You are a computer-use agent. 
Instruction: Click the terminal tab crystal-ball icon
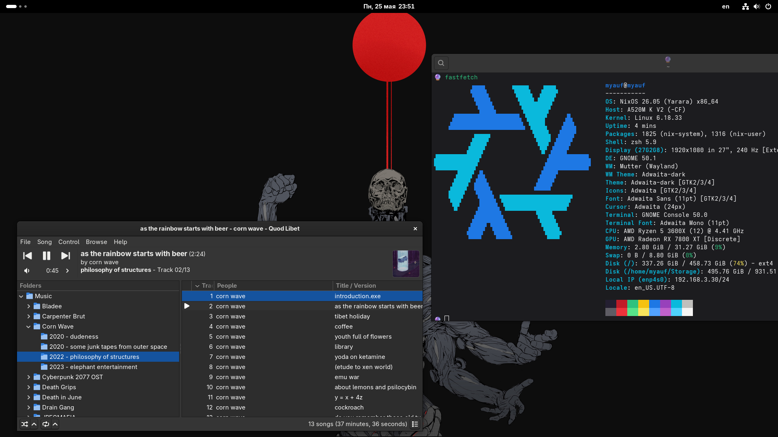click(668, 59)
